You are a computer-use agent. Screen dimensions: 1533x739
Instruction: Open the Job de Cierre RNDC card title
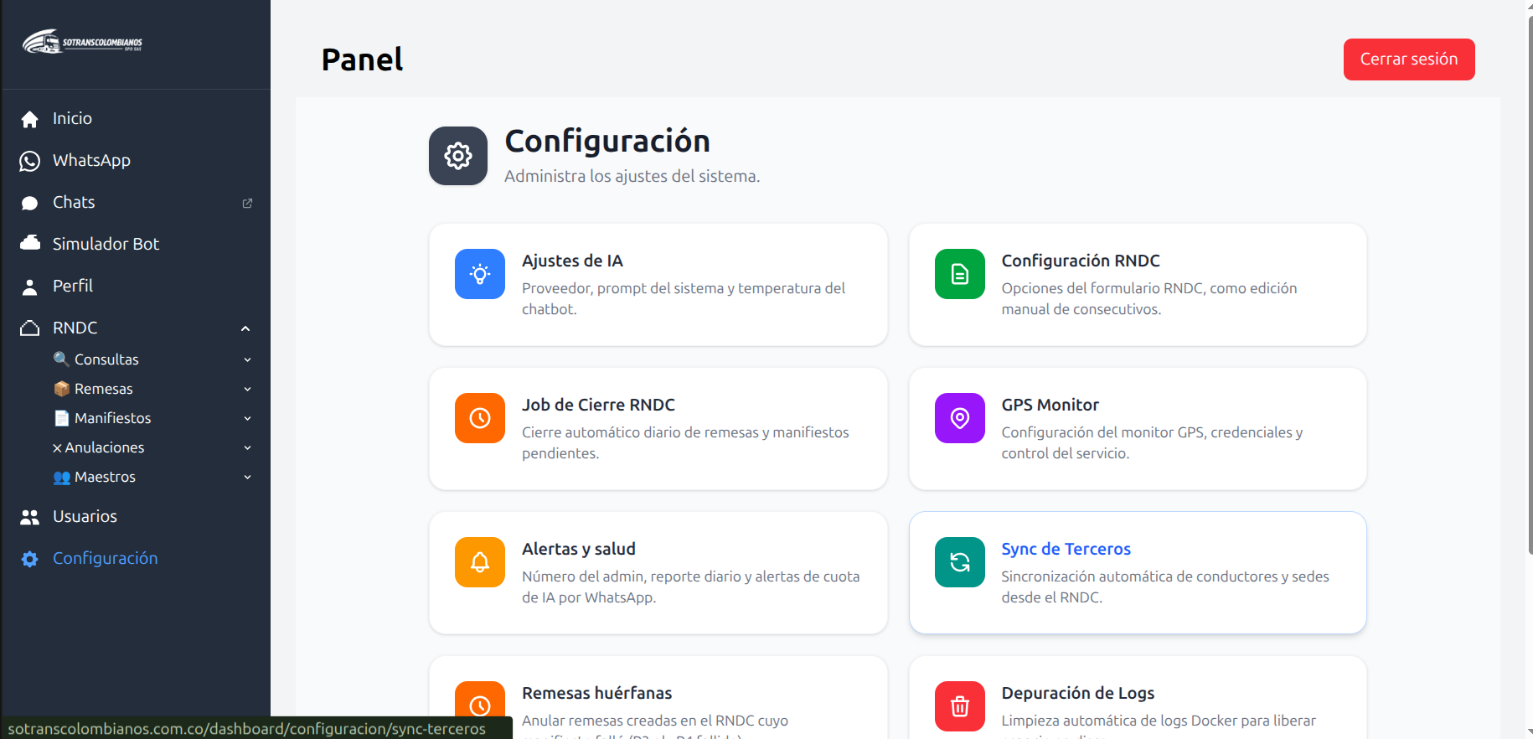pyautogui.click(x=598, y=405)
